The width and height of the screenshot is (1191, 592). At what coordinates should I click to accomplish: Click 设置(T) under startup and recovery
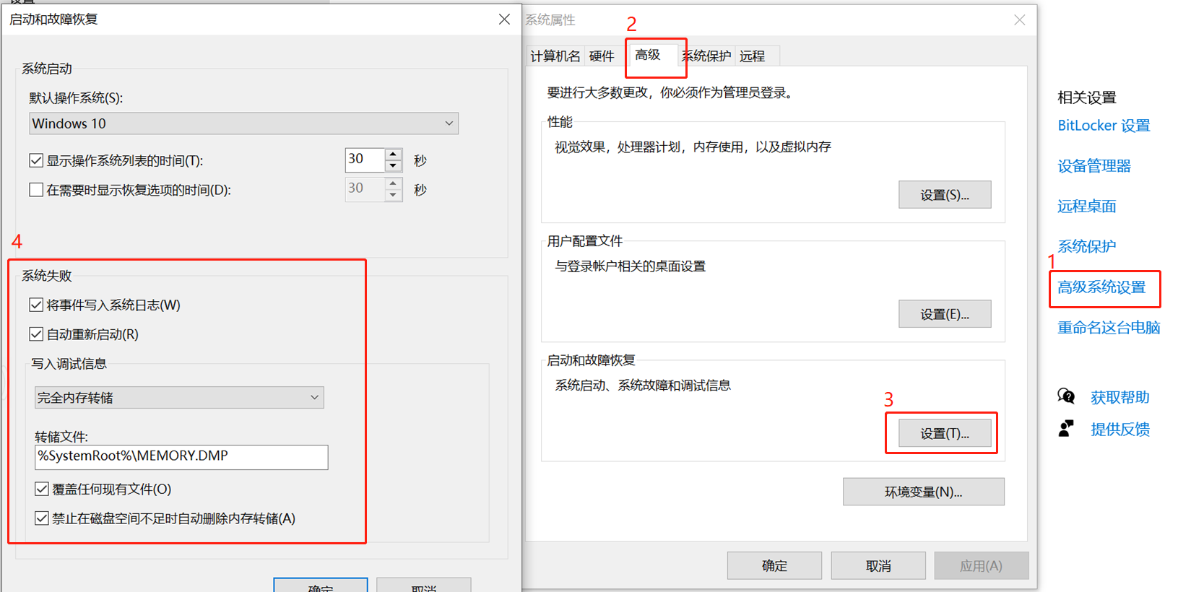click(x=944, y=433)
